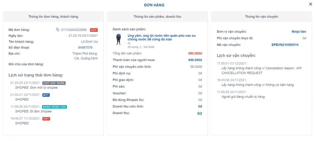The image size is (315, 141).
Task: Click the red HỦY badge next to order code
Action: coord(94,30)
